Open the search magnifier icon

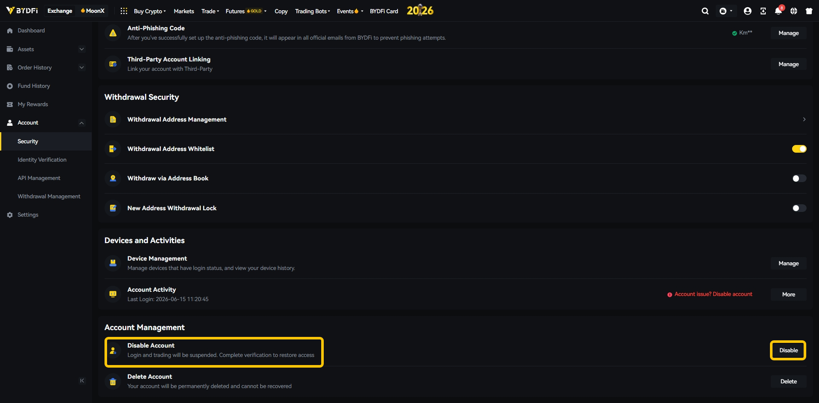click(705, 11)
